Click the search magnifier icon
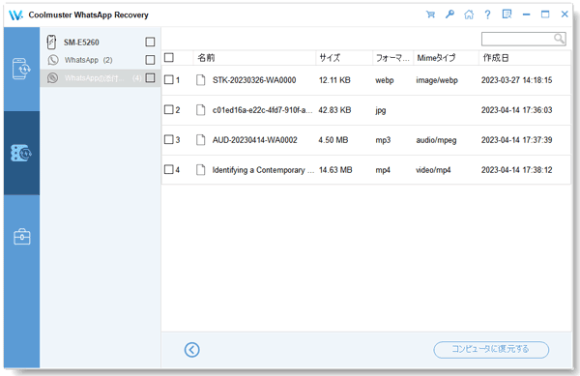This screenshot has width=580, height=376. coord(559,38)
